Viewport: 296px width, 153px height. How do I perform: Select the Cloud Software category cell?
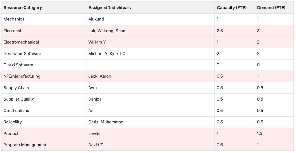pyautogui.click(x=18, y=65)
